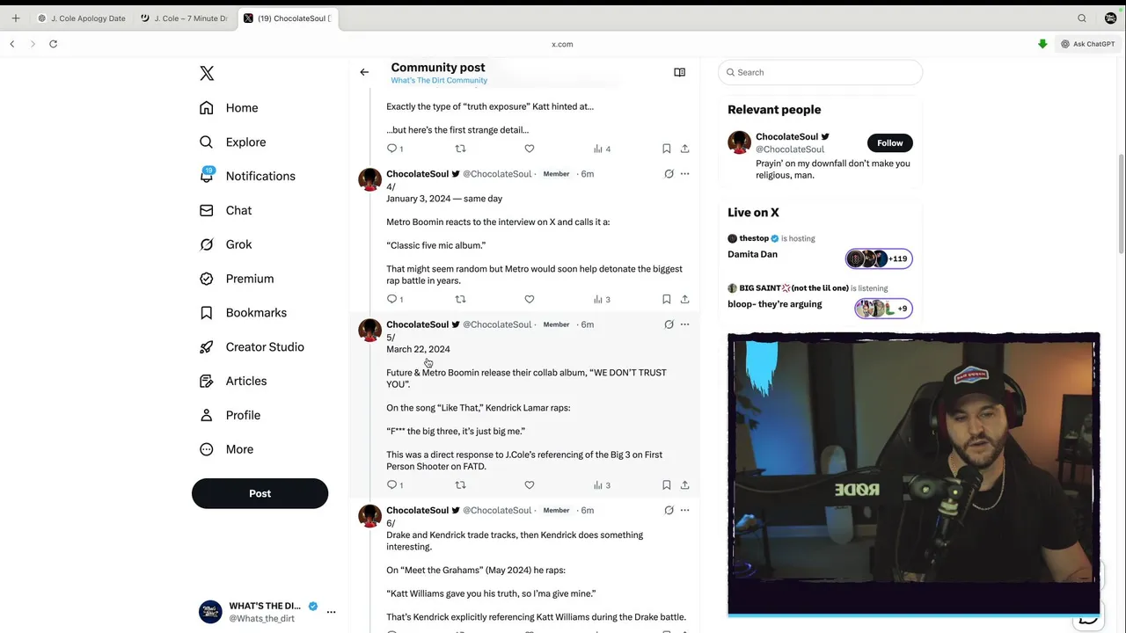Toggle reader view icon in header

point(679,72)
